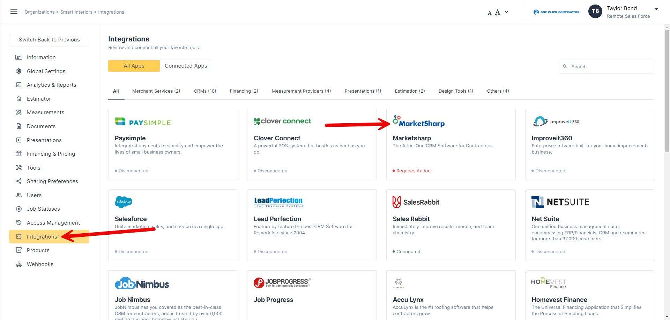Click the page vertical scrollbar

(667, 91)
